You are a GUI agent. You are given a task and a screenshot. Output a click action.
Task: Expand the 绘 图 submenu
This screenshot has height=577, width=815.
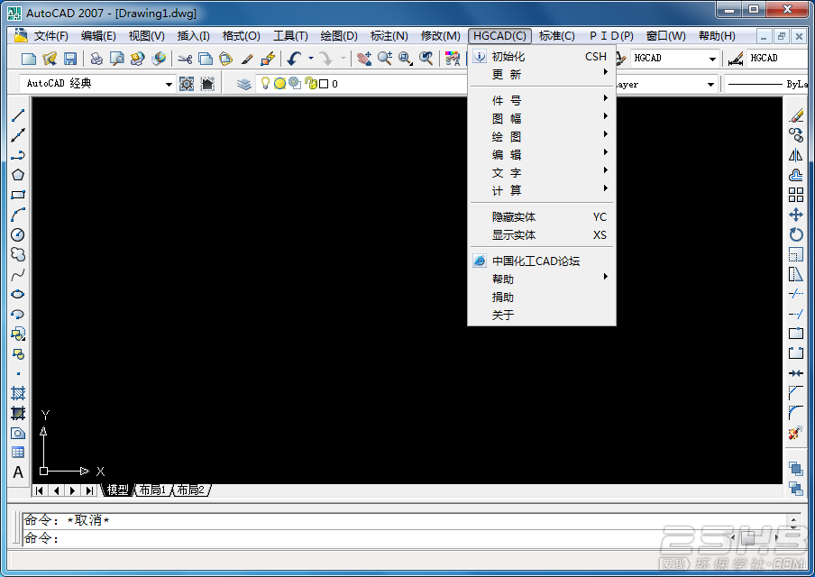click(x=542, y=137)
